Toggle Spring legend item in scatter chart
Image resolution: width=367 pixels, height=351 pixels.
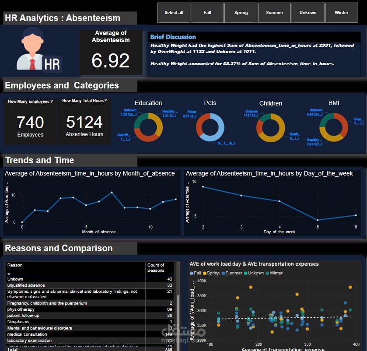(x=211, y=273)
